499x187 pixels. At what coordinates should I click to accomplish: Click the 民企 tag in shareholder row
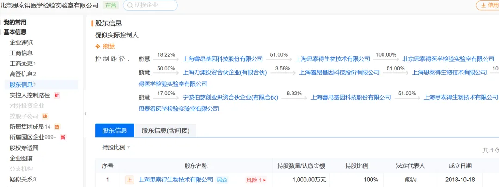point(222,180)
